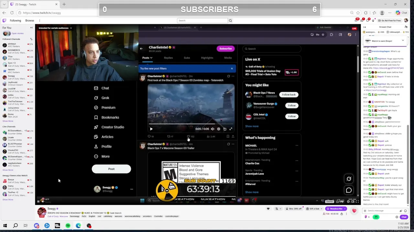Expand the Watch to earn Drops banner
The image size is (414, 232).
tap(403, 41)
